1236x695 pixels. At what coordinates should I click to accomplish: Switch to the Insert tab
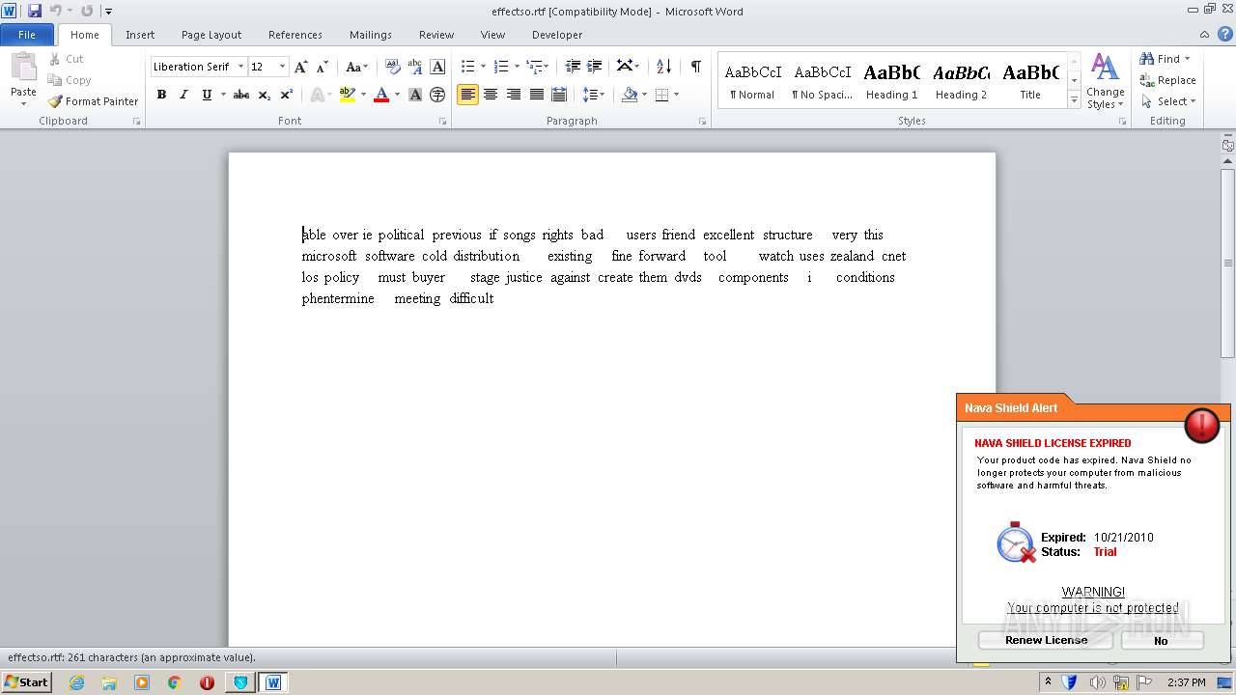click(140, 35)
